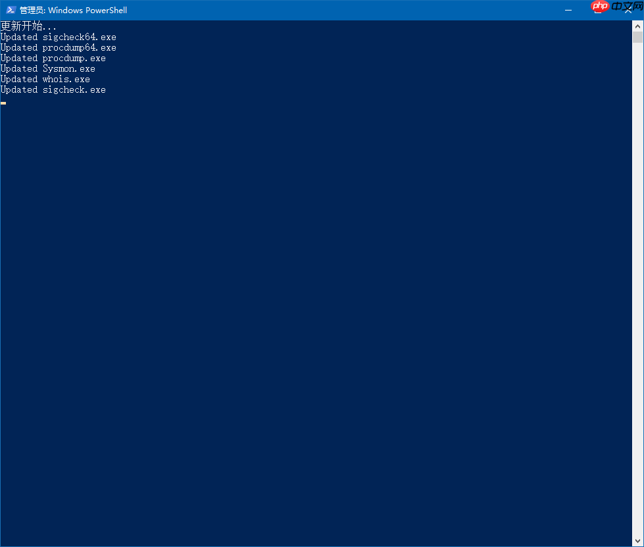Select the line 'Updated procdump64.exe'

(x=59, y=47)
